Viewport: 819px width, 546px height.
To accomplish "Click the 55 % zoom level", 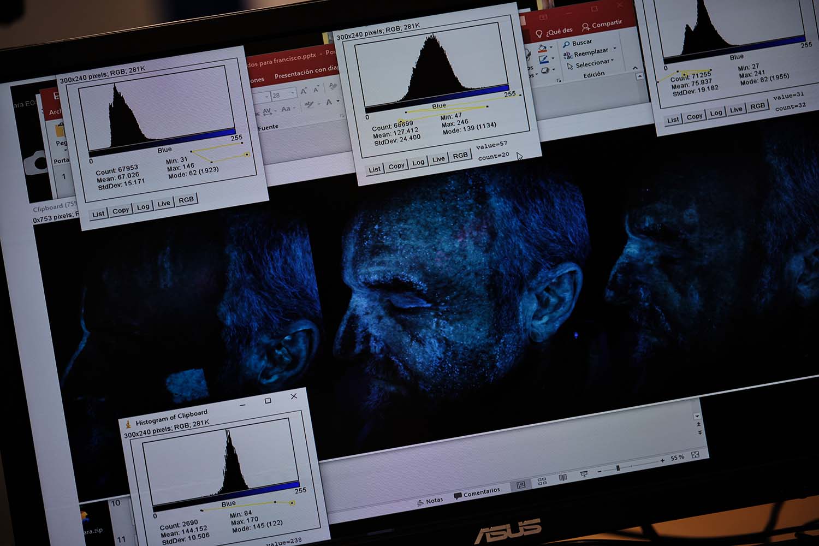I will click(677, 458).
